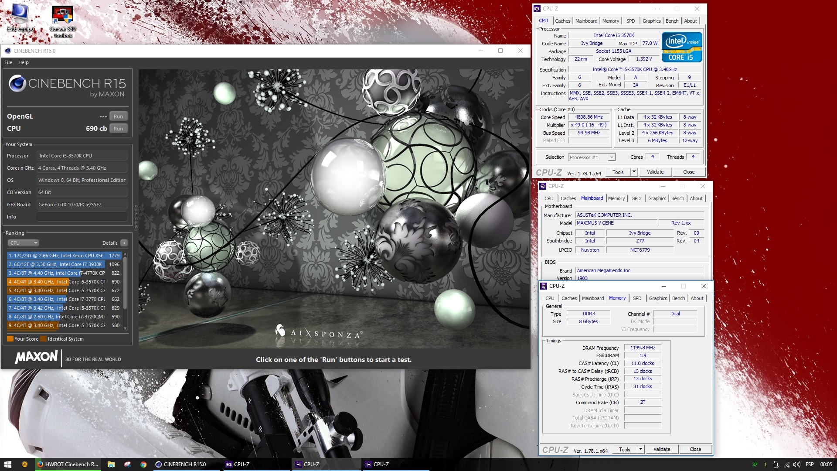
Task: Expand Tools dropdown arrow in Memory window
Action: (640, 449)
